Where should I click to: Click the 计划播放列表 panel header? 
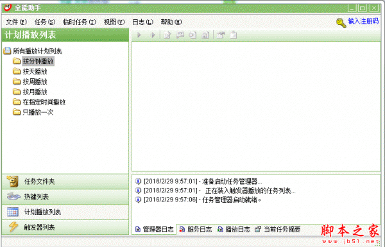click(65, 35)
